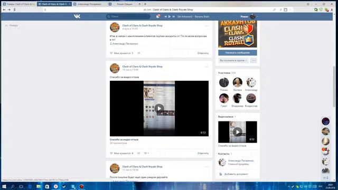This screenshot has height=190, width=338.
Task: Skip to next track in VK header player
Action: click(x=174, y=16)
